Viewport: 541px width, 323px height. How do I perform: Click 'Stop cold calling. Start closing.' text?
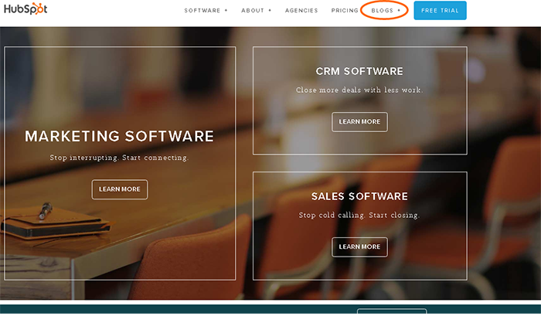(359, 216)
